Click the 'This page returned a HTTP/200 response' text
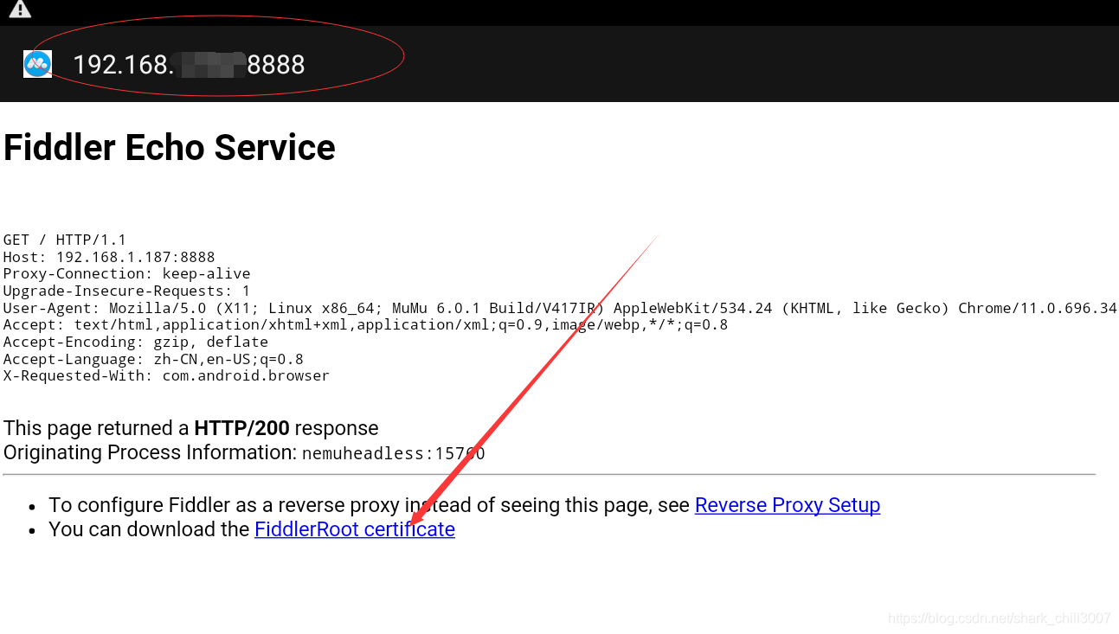The width and height of the screenshot is (1119, 634). 191,428
